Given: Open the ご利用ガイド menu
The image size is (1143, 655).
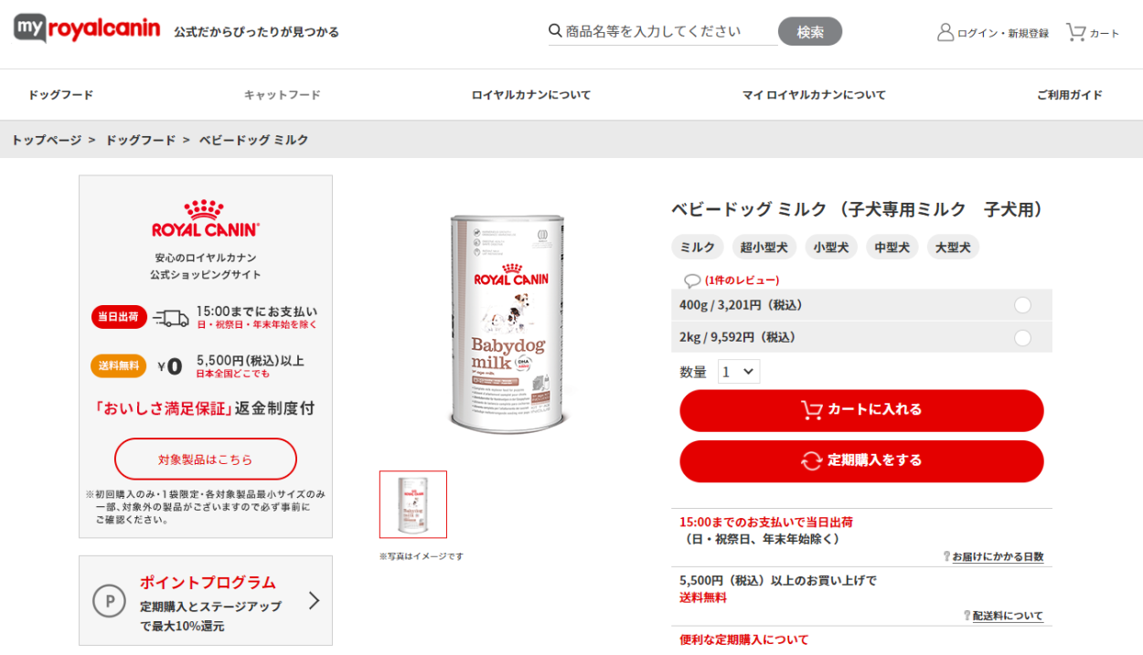Looking at the screenshot, I should 1070,95.
